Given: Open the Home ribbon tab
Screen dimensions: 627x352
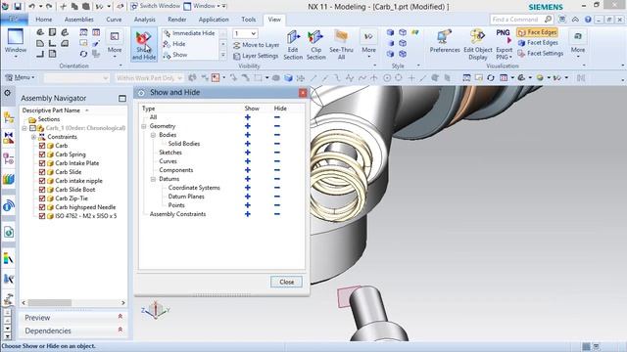Looking at the screenshot, I should (x=43, y=20).
